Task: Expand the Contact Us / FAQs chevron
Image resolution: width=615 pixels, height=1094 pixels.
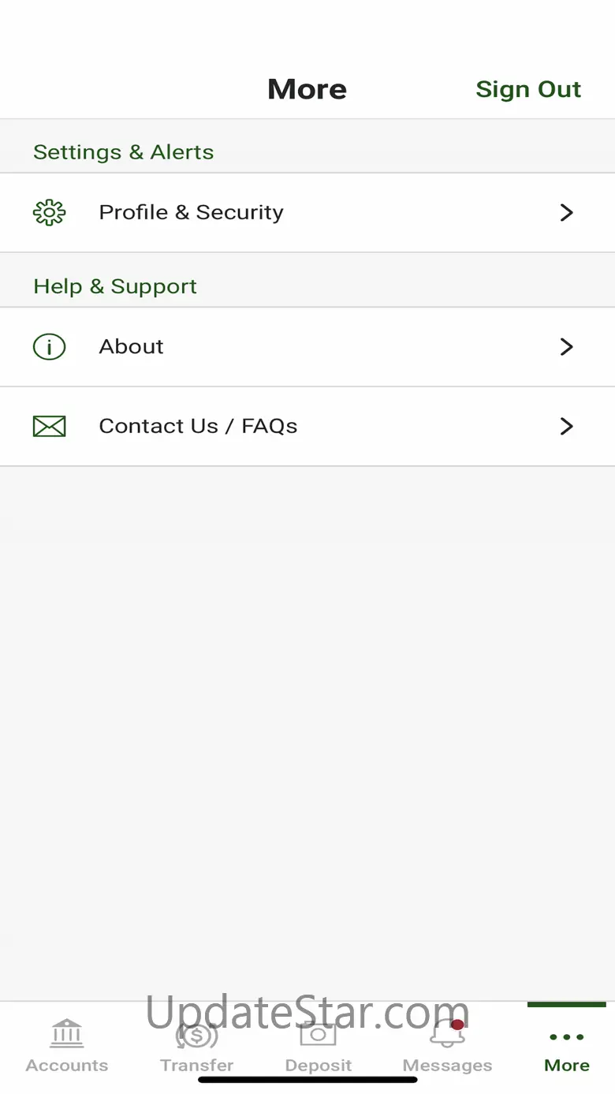Action: pyautogui.click(x=566, y=427)
